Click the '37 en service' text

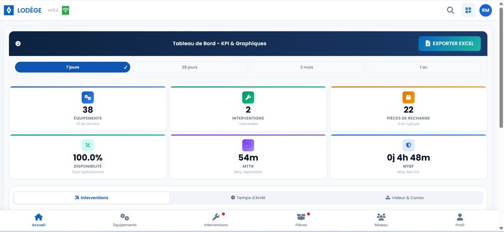[x=88, y=124]
